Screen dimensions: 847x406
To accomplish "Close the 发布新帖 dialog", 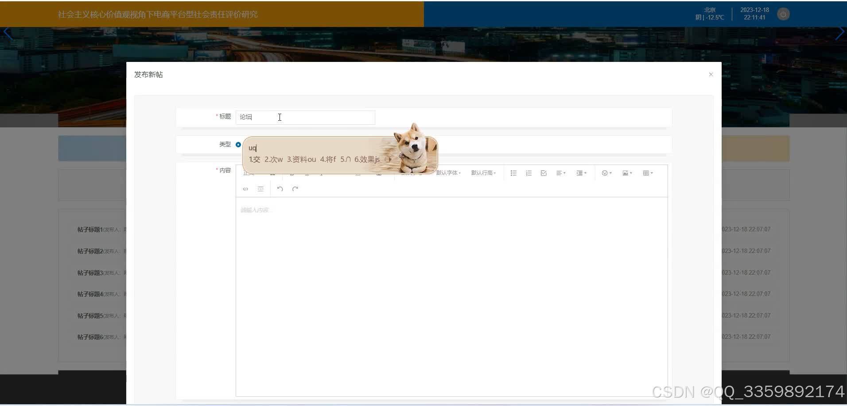I will pos(711,74).
